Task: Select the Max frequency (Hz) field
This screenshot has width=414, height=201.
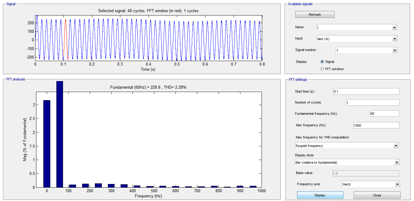Action: pyautogui.click(x=376, y=125)
